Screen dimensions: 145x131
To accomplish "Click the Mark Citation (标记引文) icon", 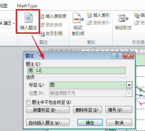I will (x=123, y=18).
